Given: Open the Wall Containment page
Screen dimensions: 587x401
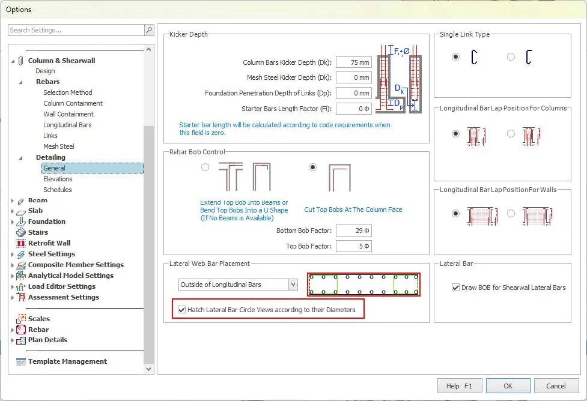Looking at the screenshot, I should coord(68,114).
